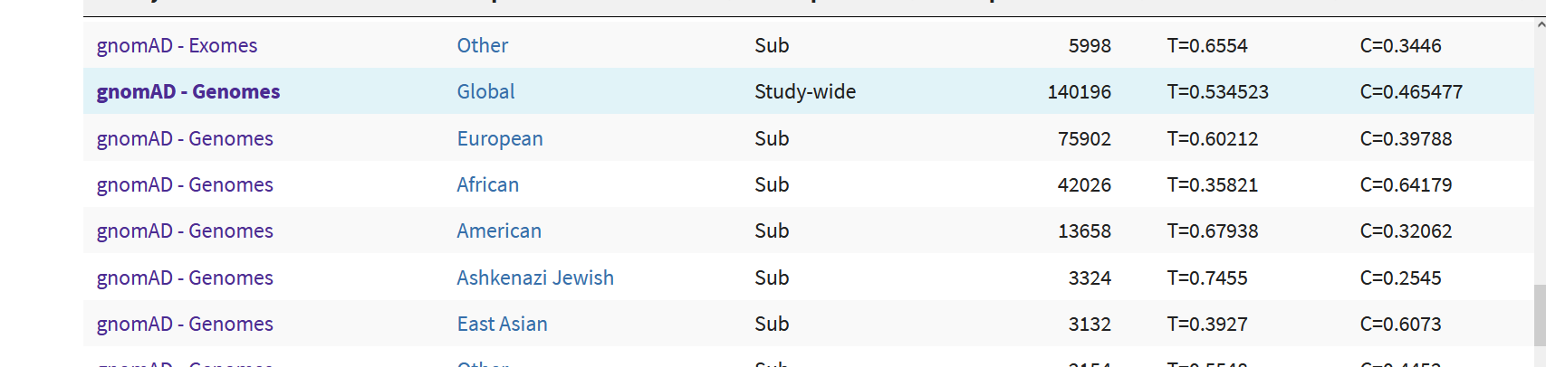Screen dimensions: 1546x367
Task: Select the Sub cell in European row
Action: [x=772, y=138]
